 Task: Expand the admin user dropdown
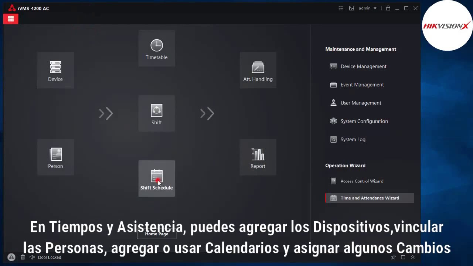368,8
